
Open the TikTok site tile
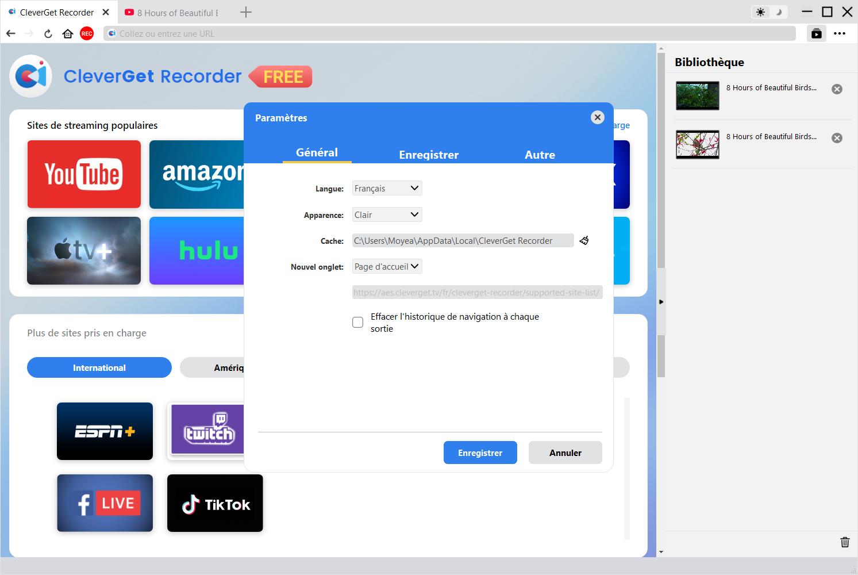coord(215,503)
